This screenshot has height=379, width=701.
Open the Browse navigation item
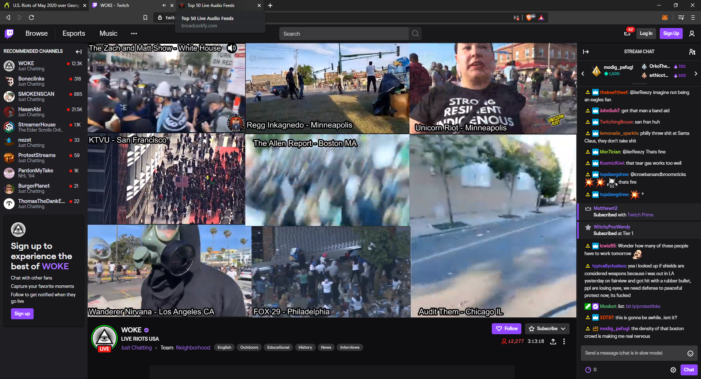pos(37,34)
